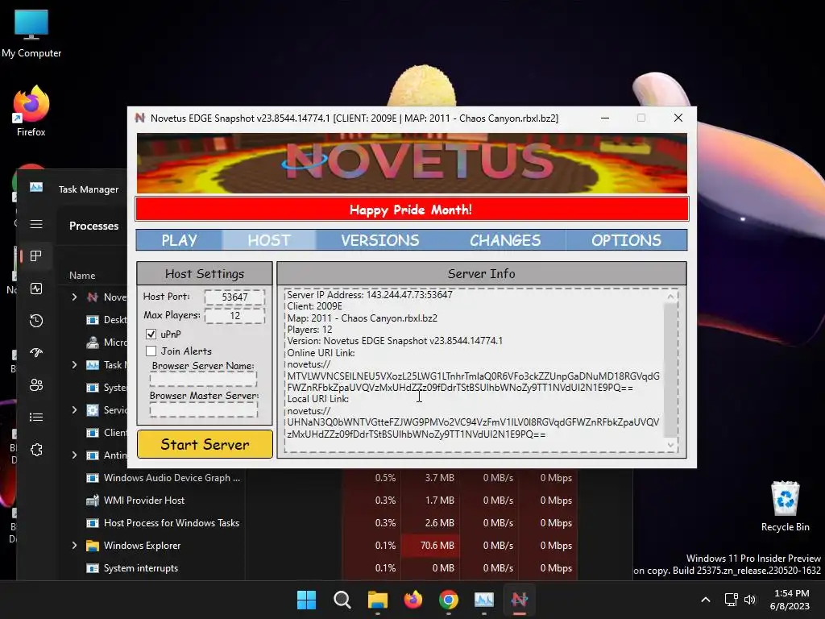The image size is (825, 619).
Task: Open Task Manager Performance sidebar icon
Action: click(x=36, y=289)
